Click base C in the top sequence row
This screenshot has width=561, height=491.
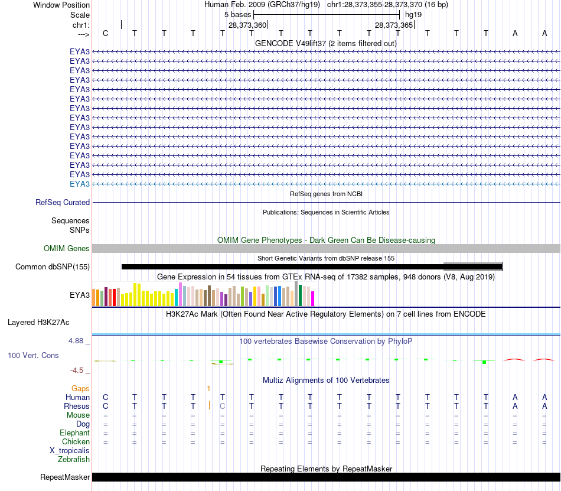click(x=105, y=33)
